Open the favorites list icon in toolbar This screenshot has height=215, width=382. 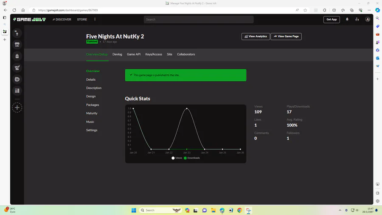pos(343,10)
